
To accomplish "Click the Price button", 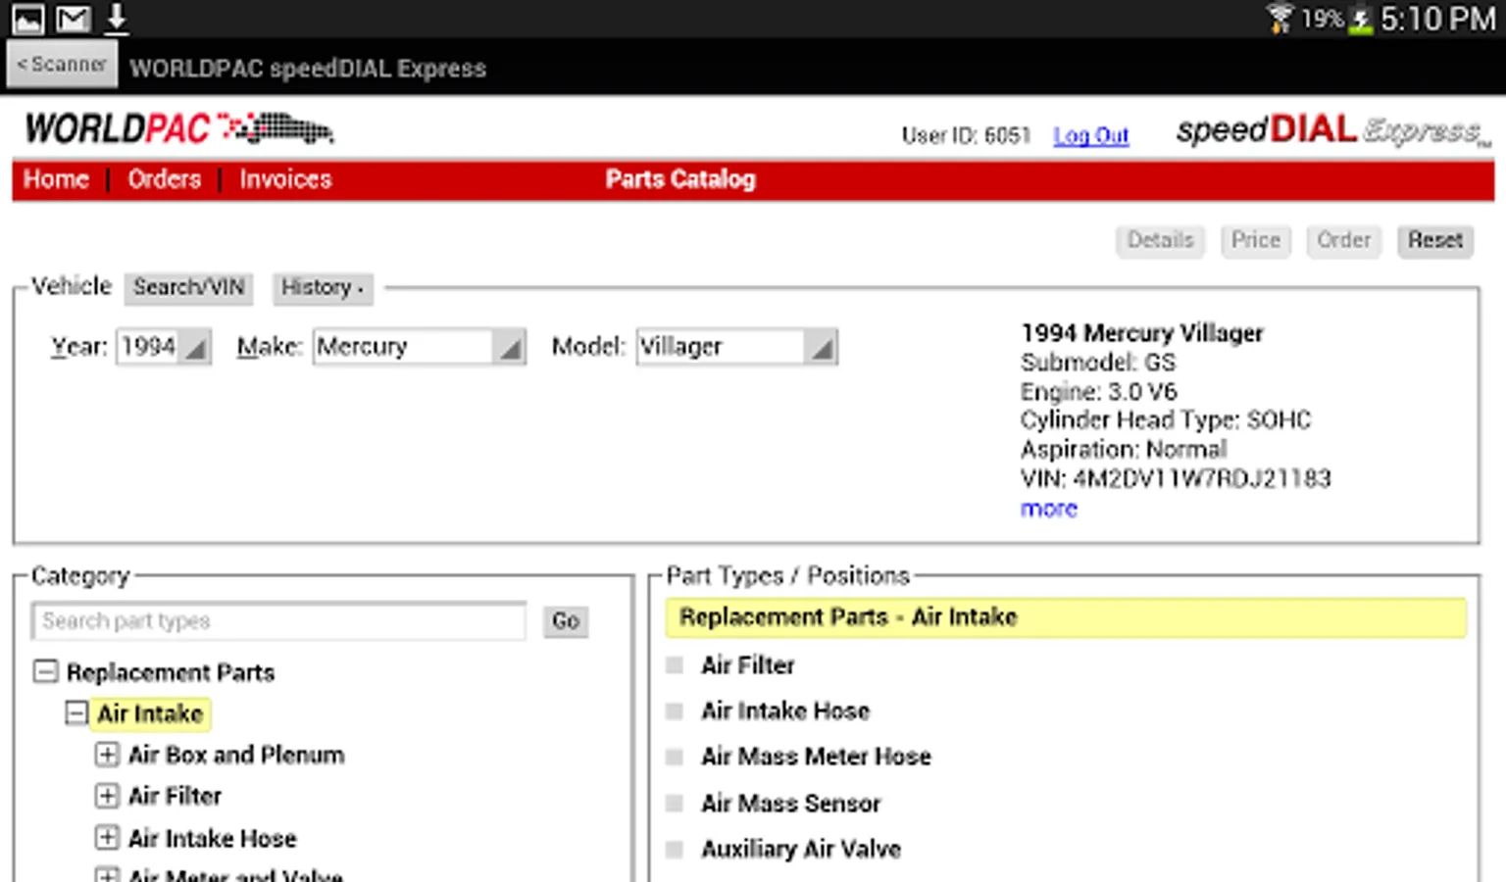I will point(1256,240).
